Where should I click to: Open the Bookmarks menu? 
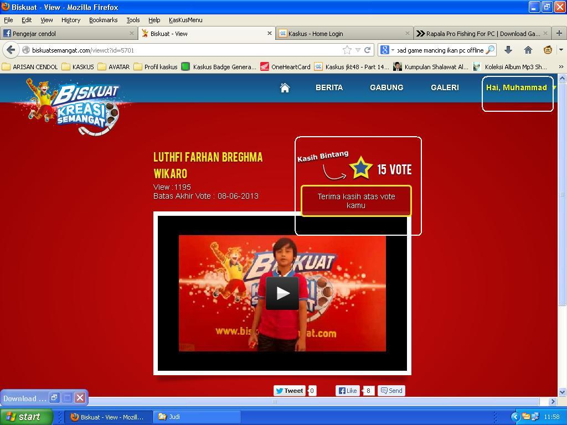click(x=103, y=20)
